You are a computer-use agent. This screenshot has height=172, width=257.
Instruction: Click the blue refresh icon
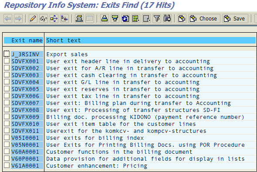[x=125, y=19]
